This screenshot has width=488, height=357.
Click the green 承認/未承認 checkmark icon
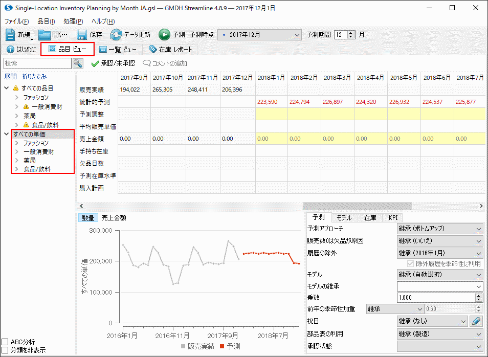coord(95,63)
